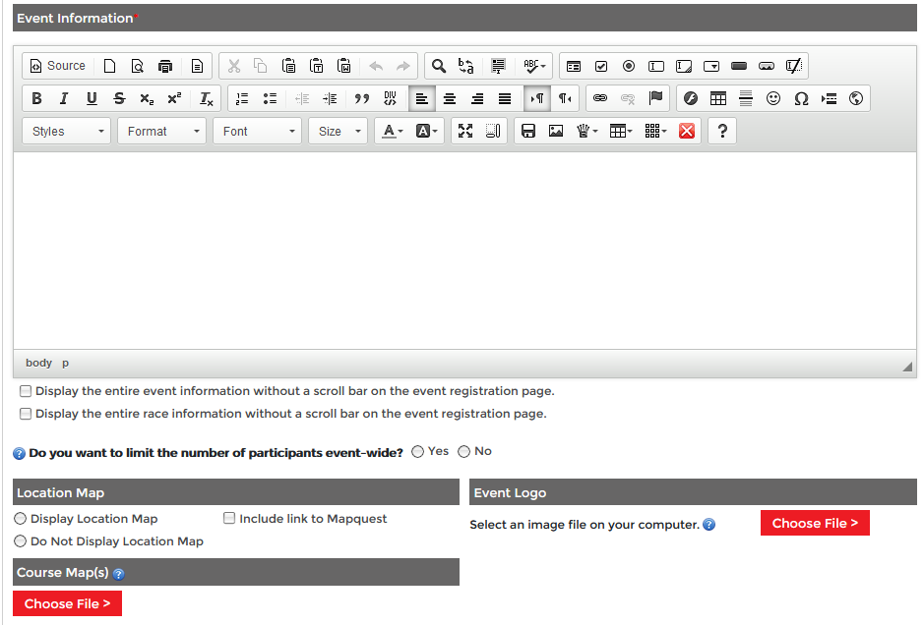Insert special character Omega symbol

click(801, 98)
